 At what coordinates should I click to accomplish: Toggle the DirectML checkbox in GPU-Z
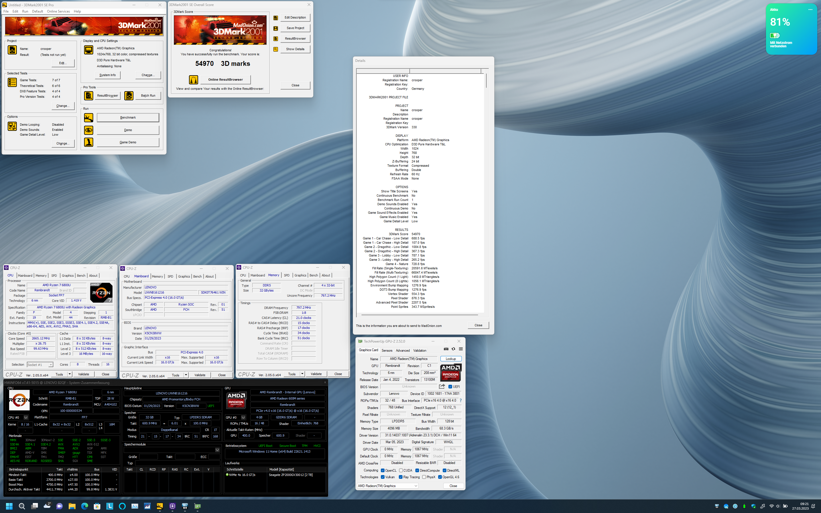[444, 470]
